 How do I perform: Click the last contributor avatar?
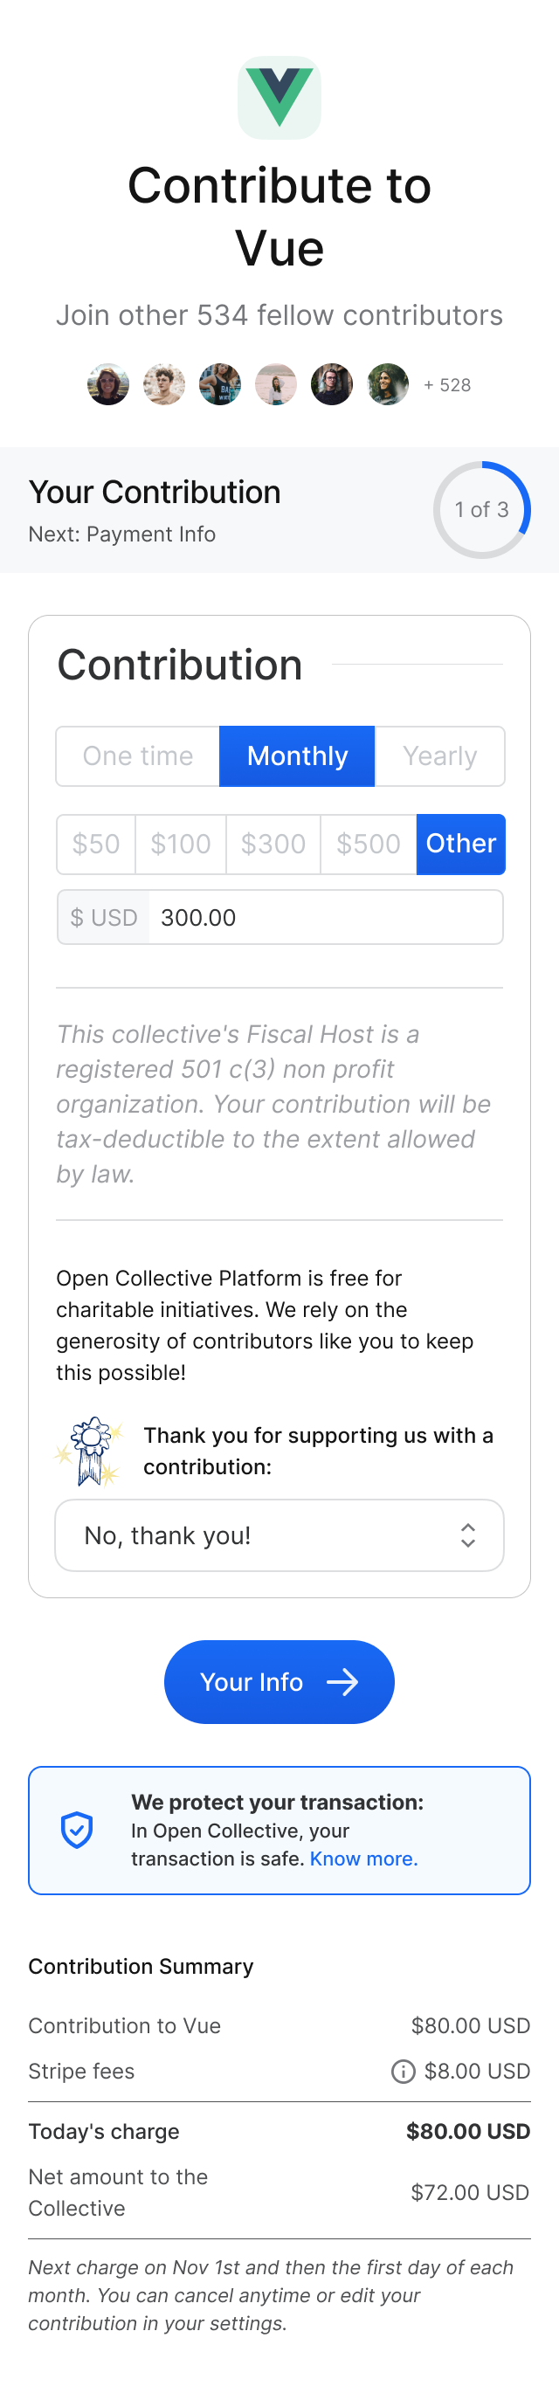387,384
